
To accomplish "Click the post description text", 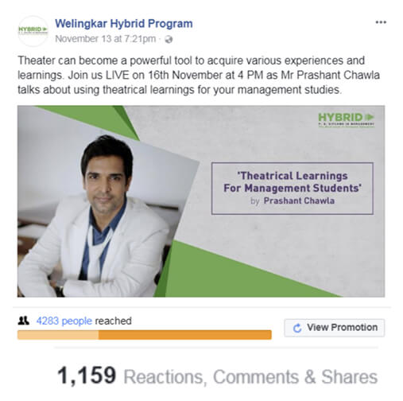I will (x=199, y=75).
